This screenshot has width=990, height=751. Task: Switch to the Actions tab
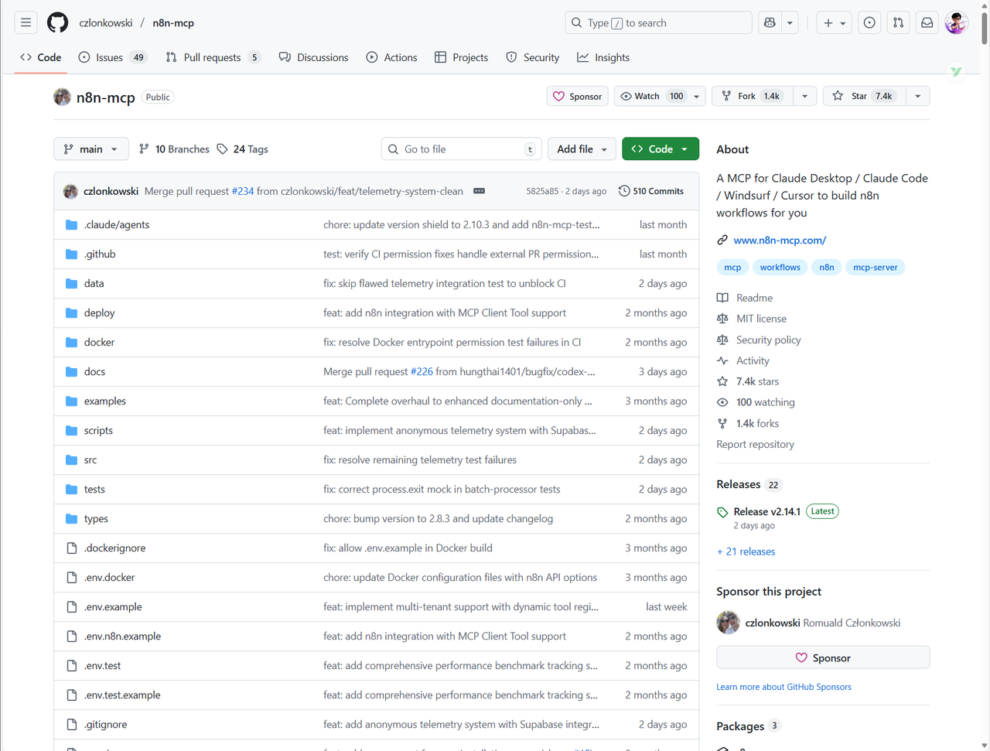(391, 57)
